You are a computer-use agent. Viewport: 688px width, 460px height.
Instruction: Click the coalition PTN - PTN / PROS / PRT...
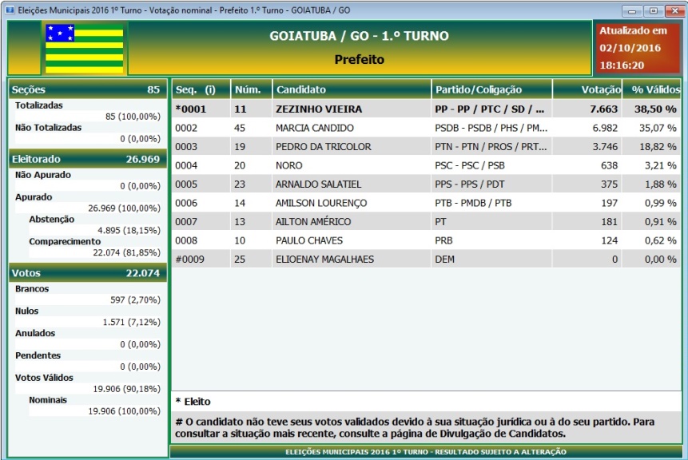coord(491,146)
